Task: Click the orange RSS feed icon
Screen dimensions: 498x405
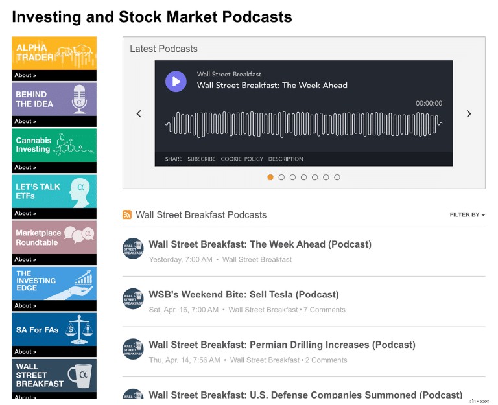Action: coord(127,214)
